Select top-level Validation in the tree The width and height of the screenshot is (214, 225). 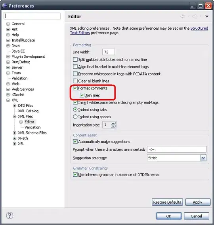(19, 78)
